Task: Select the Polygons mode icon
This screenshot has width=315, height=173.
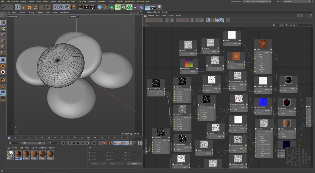Action: click(x=3, y=46)
